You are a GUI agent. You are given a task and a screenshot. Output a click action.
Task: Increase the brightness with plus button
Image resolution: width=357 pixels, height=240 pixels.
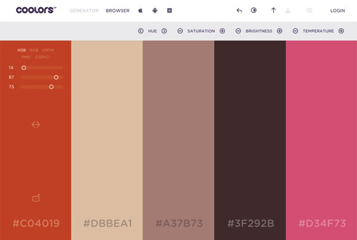(280, 31)
